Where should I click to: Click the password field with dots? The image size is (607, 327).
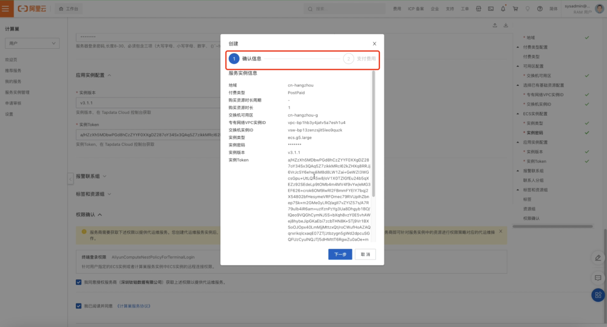click(148, 36)
